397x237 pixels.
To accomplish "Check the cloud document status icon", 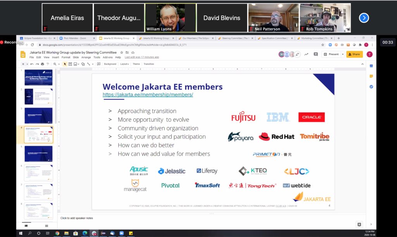I will pos(133,53).
